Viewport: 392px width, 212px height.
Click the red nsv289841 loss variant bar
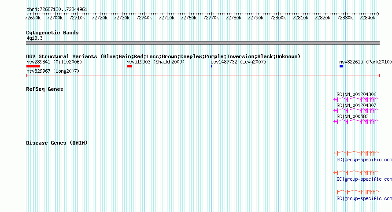coord(33,66)
